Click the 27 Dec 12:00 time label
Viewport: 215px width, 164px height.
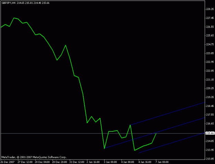pyautogui.click(x=25, y=162)
